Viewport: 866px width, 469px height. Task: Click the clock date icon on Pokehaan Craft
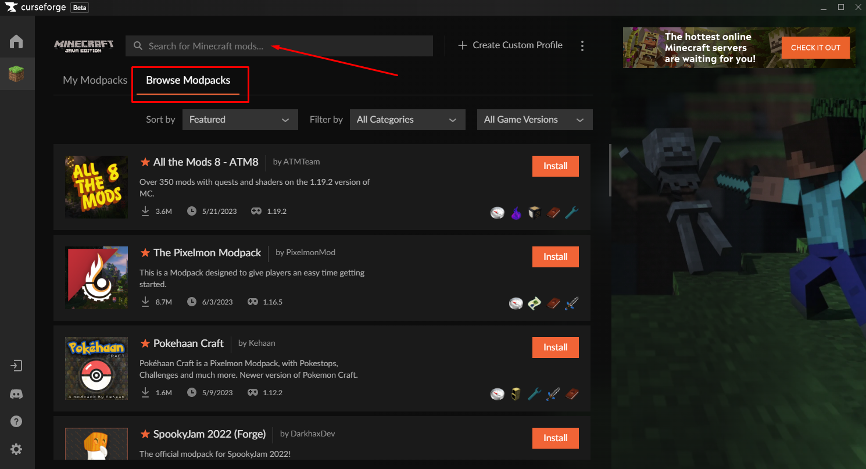tap(192, 392)
